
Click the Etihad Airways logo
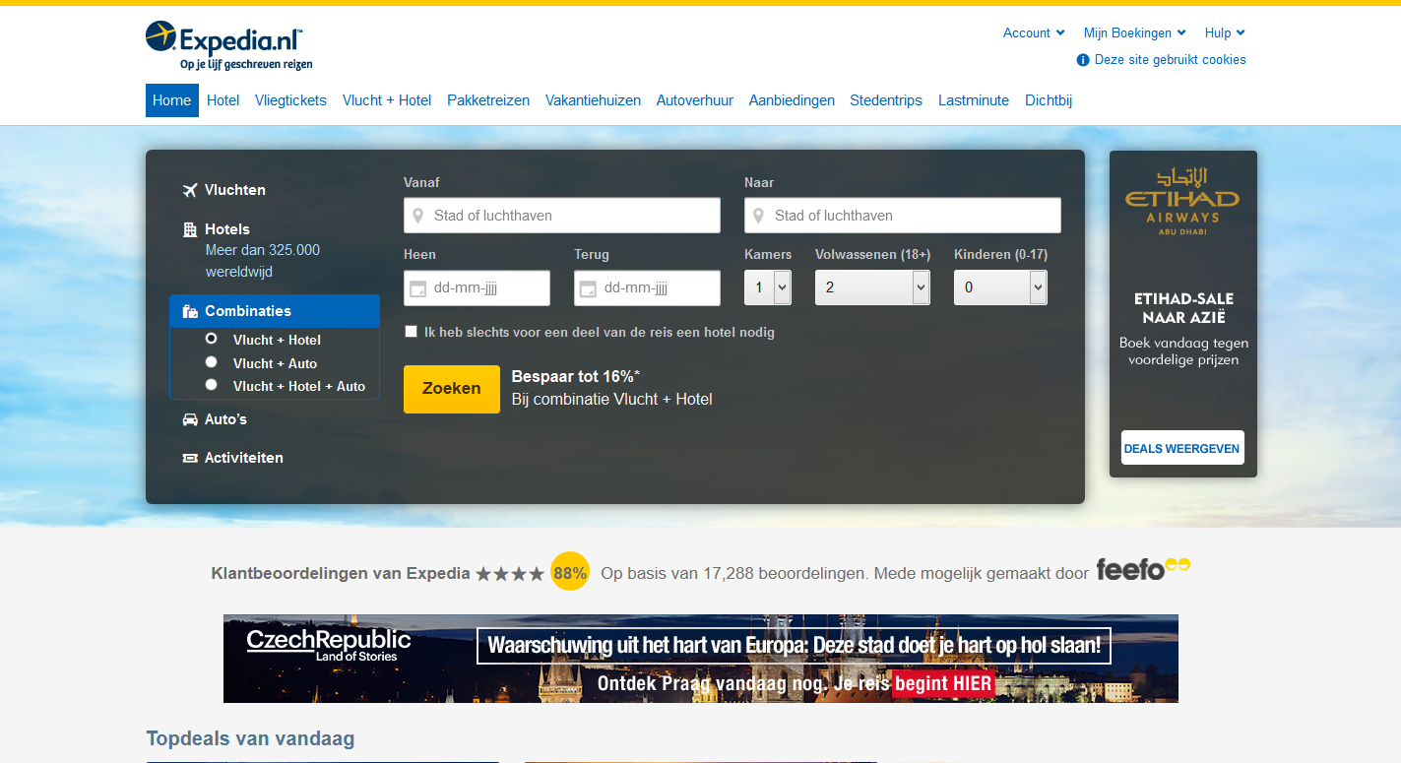coord(1182,202)
